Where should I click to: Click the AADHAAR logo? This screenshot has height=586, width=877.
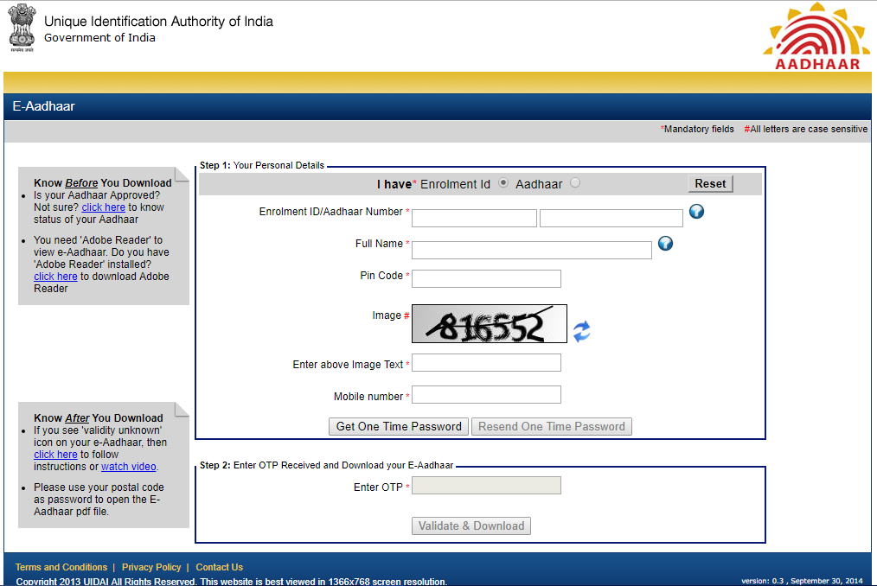(814, 35)
